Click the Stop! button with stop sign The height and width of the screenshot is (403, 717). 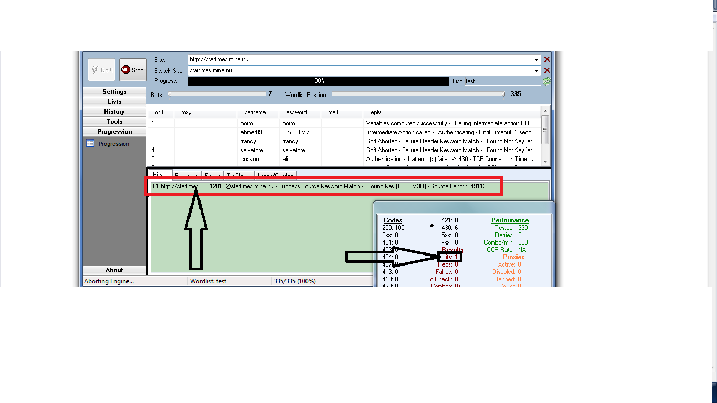coord(133,70)
